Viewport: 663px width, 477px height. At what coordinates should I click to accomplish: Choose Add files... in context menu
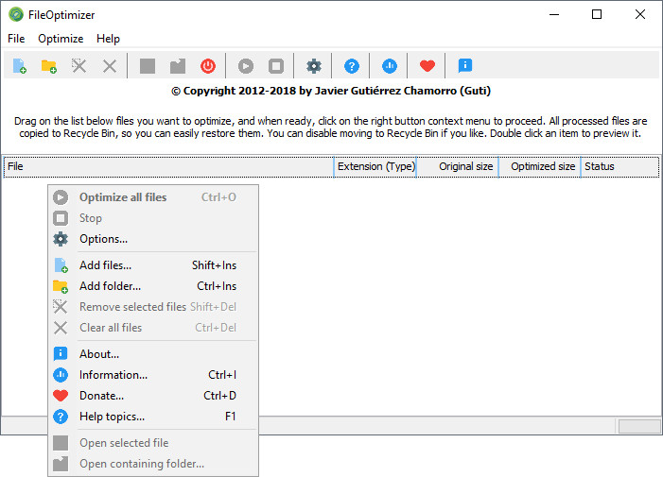tap(105, 265)
